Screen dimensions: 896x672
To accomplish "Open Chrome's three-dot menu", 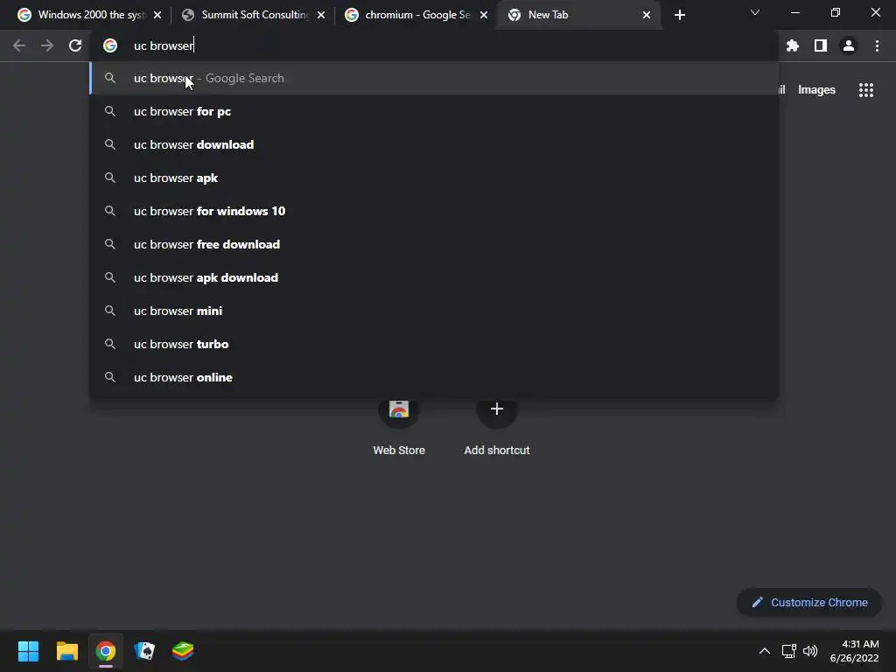I will click(x=877, y=45).
